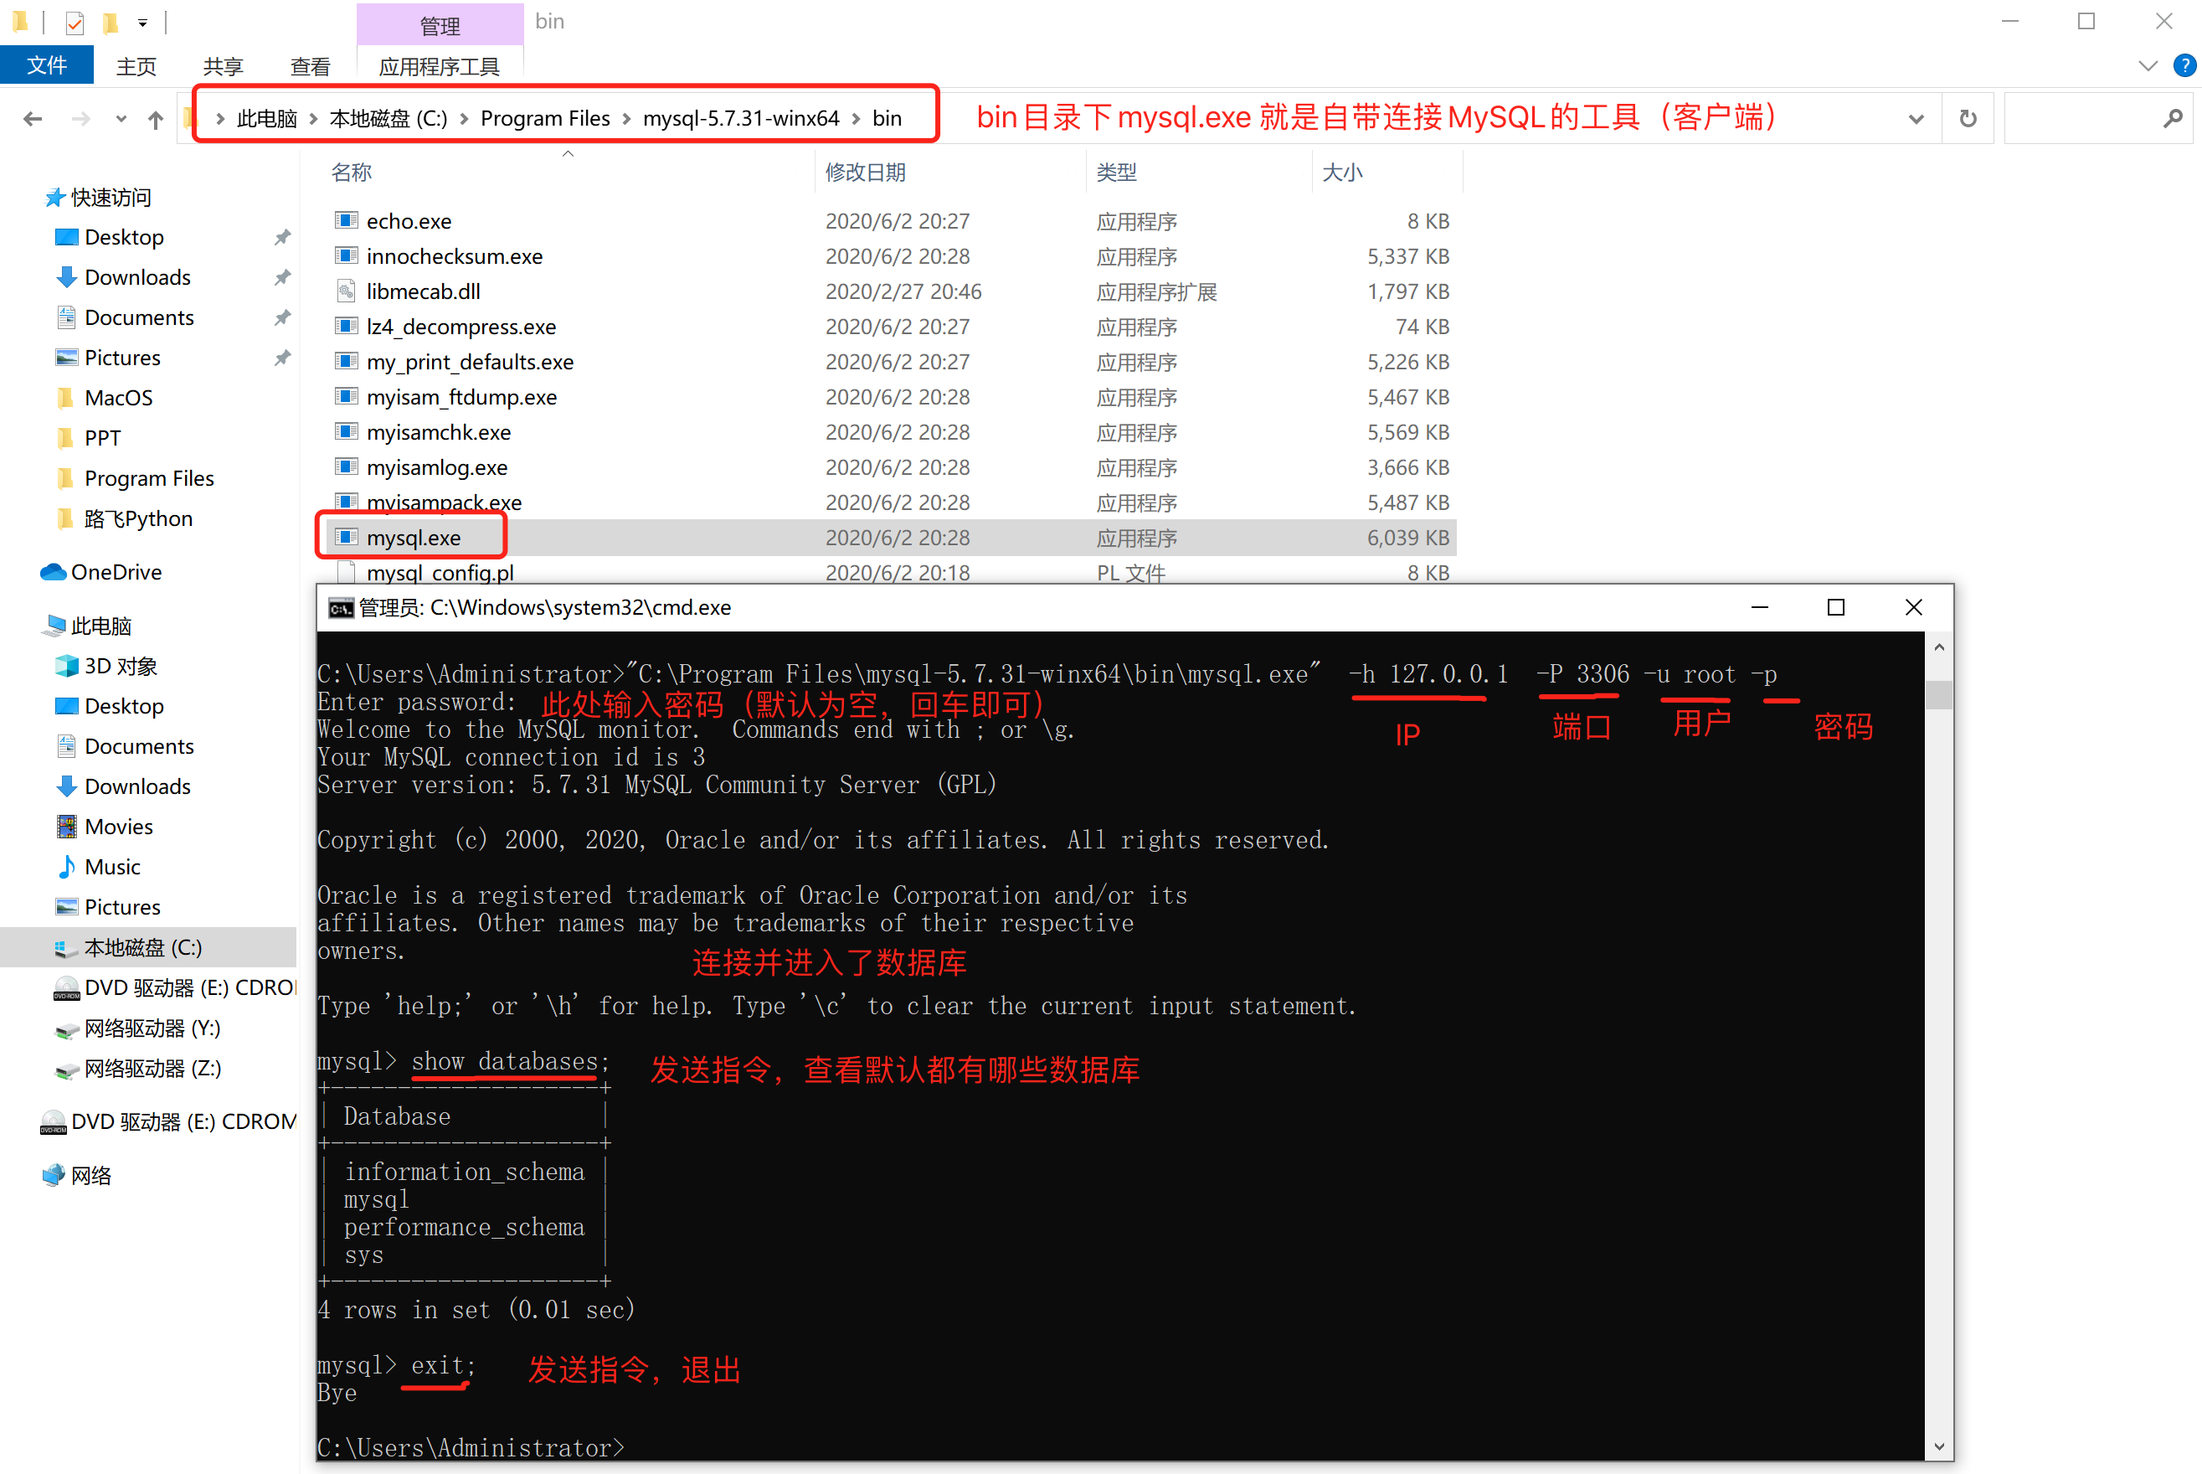Open the 3D 对象 folder
Screen dimensions: 2202x1474
point(121,666)
